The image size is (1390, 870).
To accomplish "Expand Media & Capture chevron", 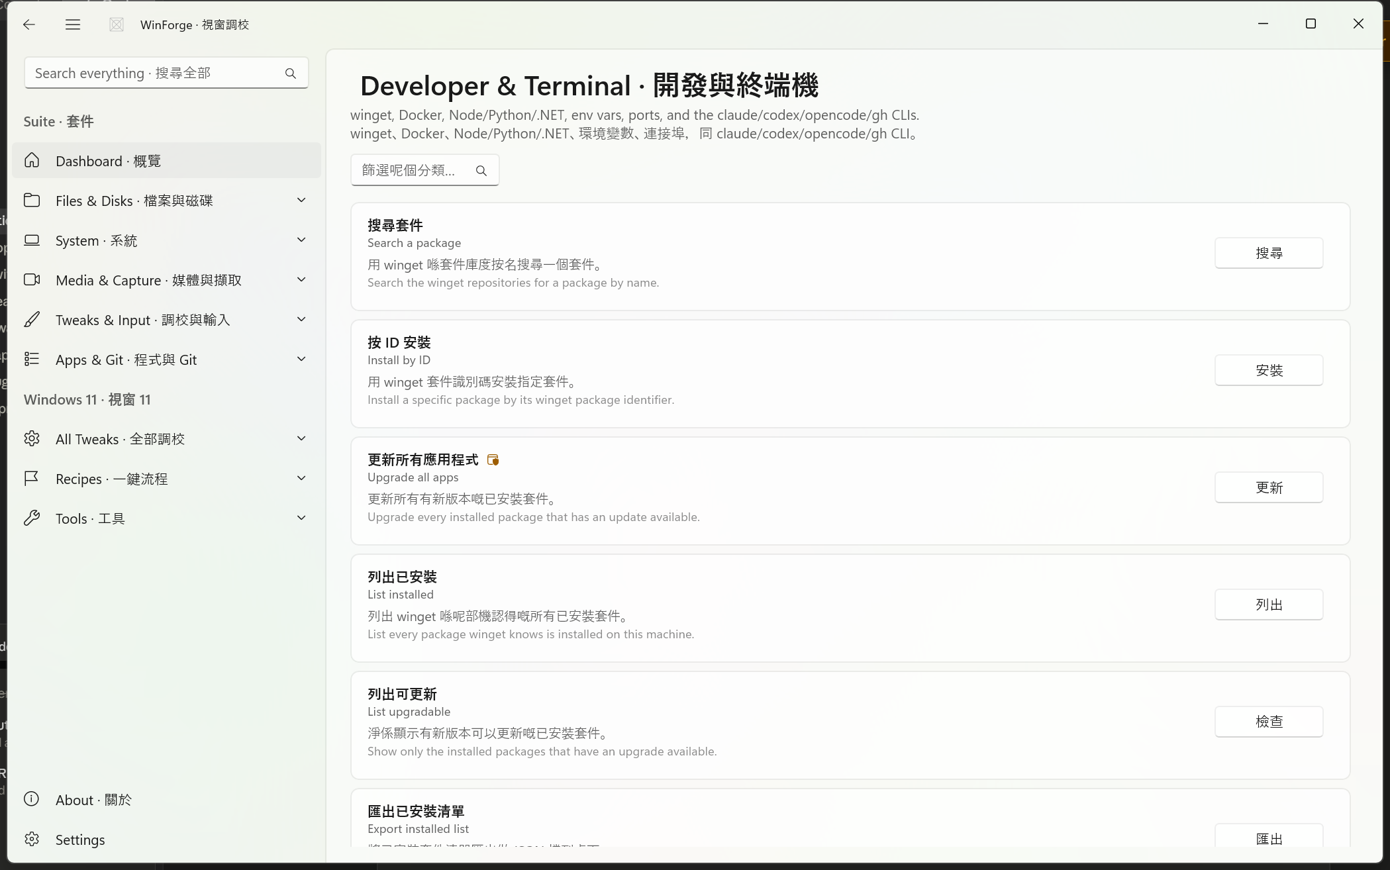I will coord(301,279).
